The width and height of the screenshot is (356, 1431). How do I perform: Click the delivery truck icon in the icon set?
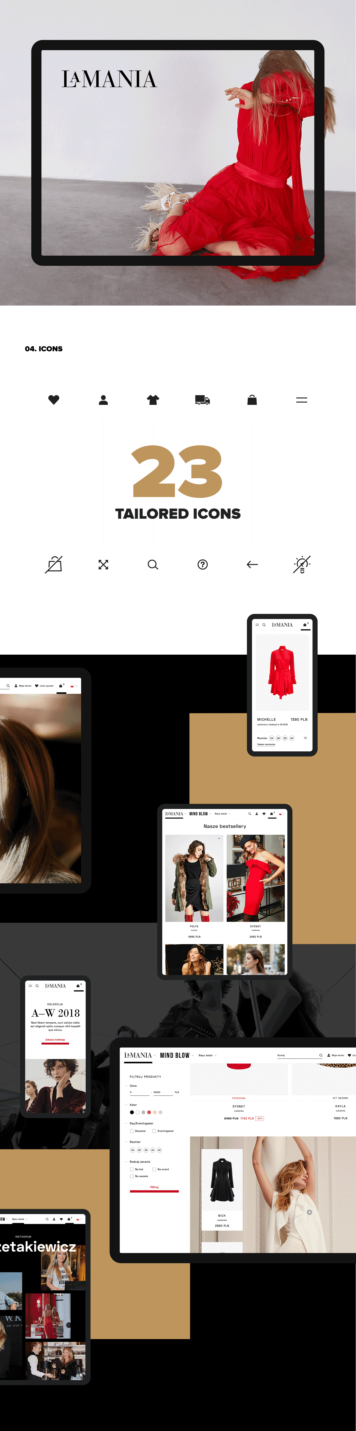click(x=202, y=400)
